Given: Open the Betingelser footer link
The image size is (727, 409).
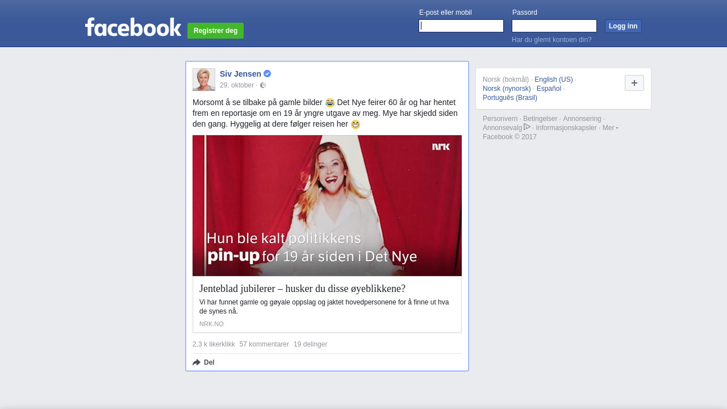Looking at the screenshot, I should point(540,119).
